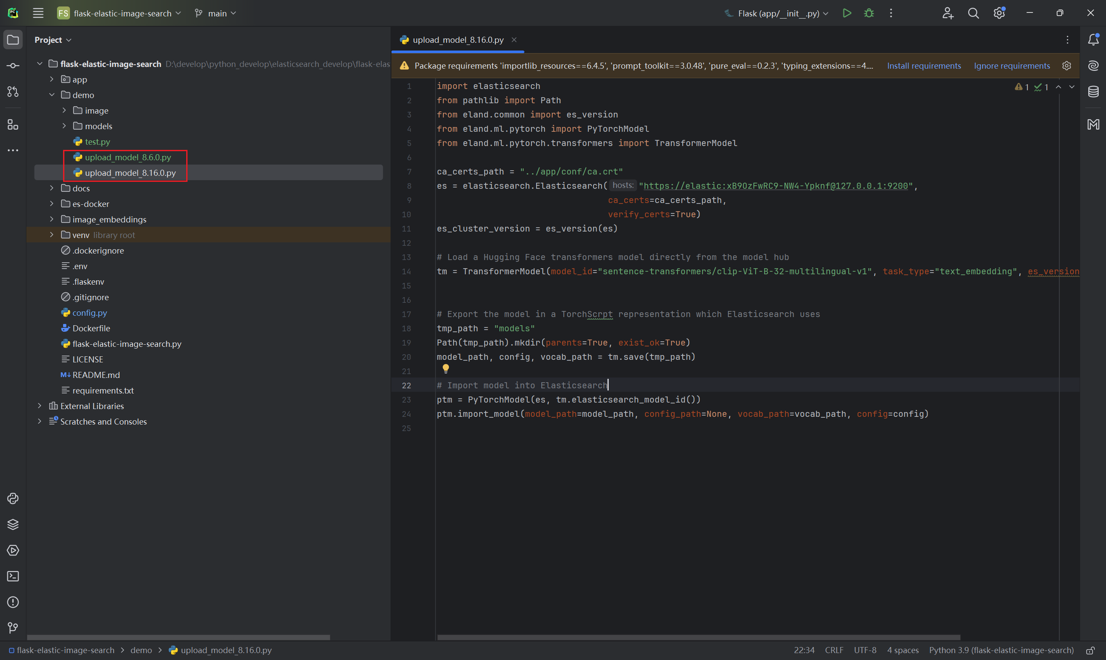This screenshot has height=660, width=1106.
Task: Run the Flask configuration with Run button
Action: (x=847, y=13)
